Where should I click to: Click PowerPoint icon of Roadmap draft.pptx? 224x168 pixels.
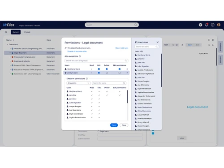pyautogui.click(x=13, y=61)
